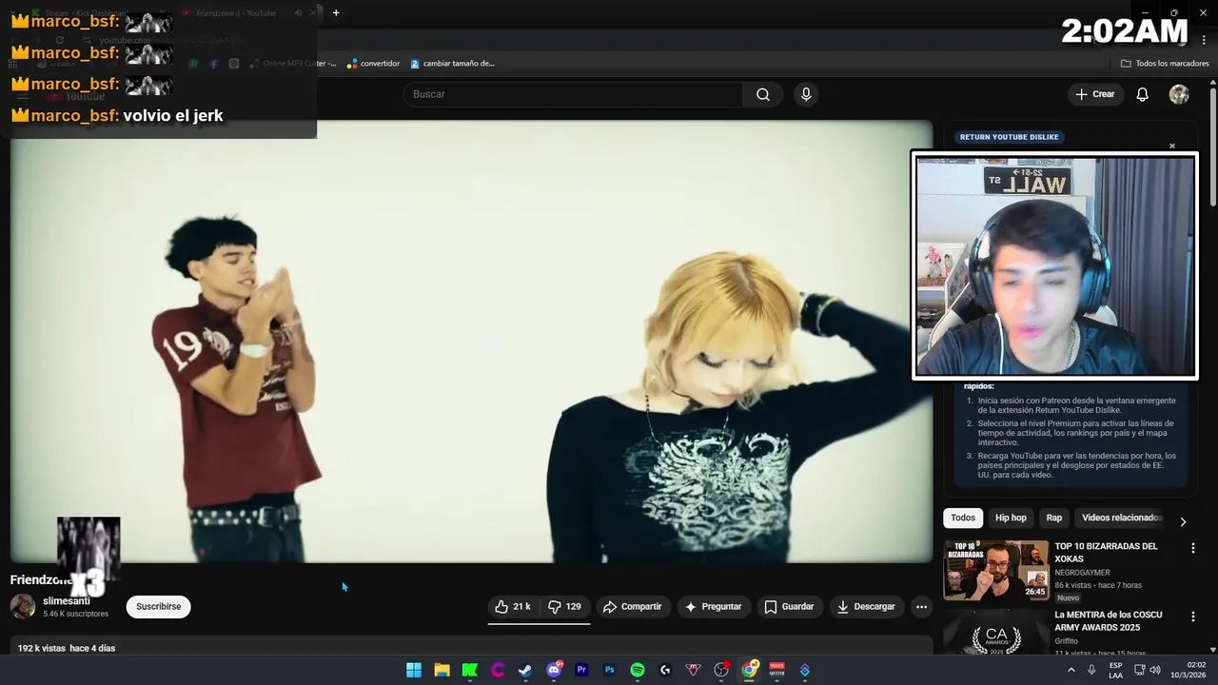
Task: Open Voicemeeter from the taskbar
Action: (x=776, y=670)
